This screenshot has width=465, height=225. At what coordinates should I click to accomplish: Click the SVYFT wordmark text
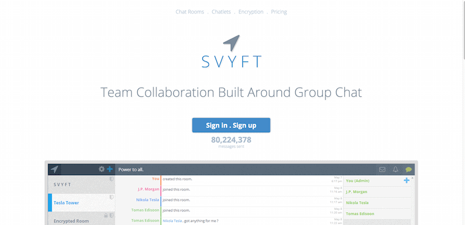(x=231, y=61)
